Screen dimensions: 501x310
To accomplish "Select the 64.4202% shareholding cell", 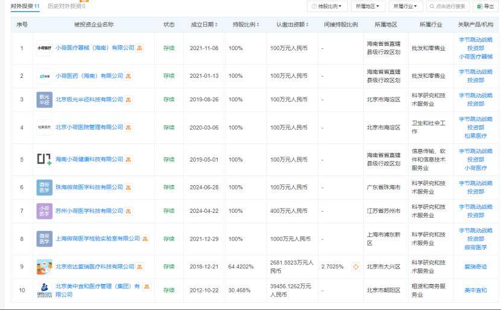I will (241, 267).
